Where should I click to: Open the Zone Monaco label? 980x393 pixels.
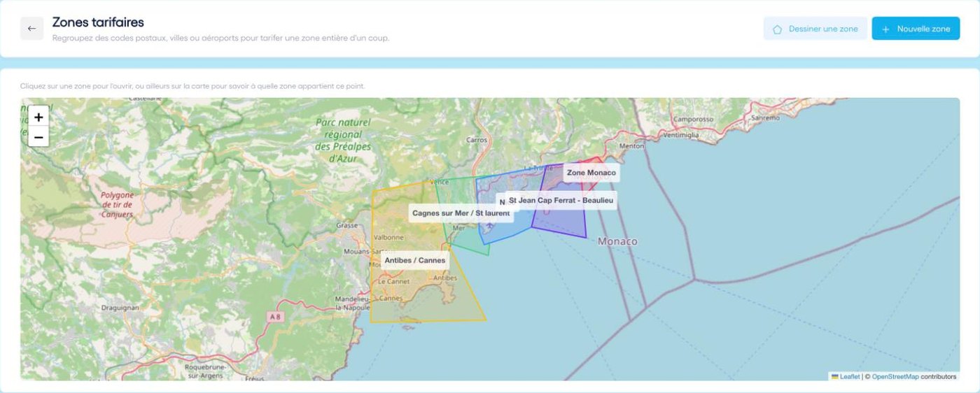click(x=591, y=172)
